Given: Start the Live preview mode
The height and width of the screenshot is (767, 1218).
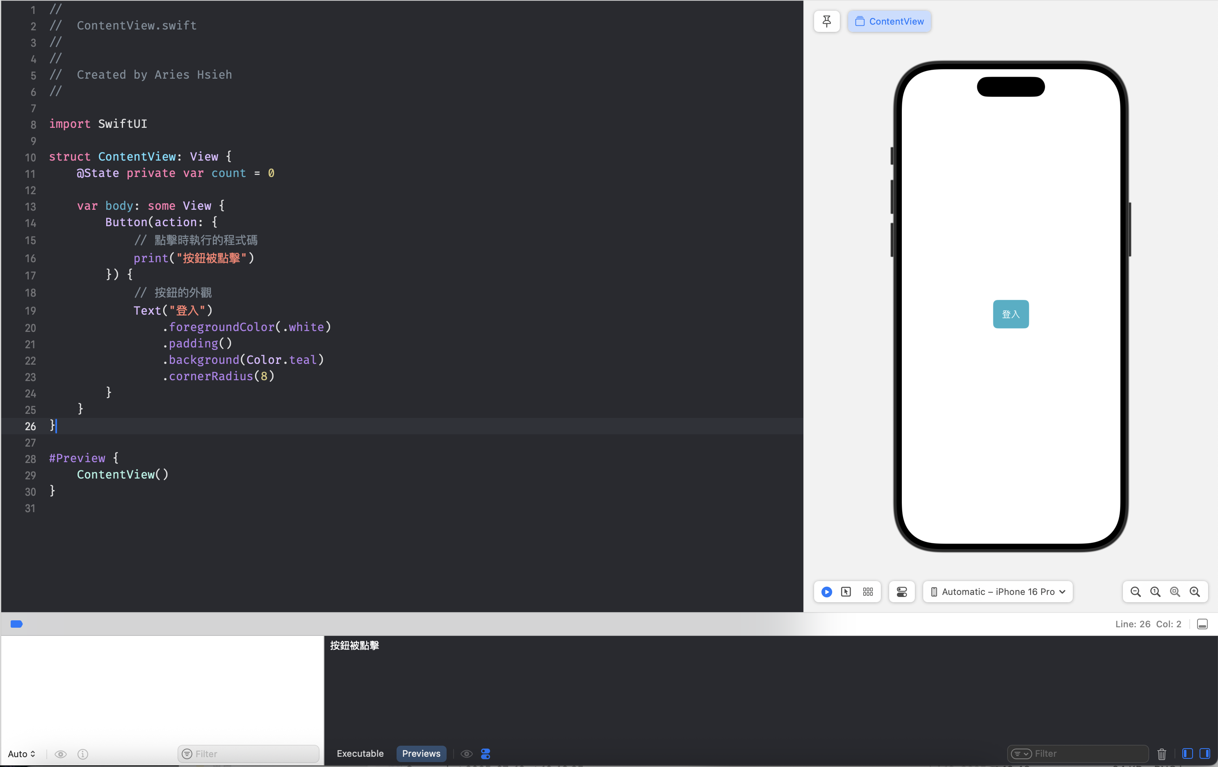Looking at the screenshot, I should (826, 592).
